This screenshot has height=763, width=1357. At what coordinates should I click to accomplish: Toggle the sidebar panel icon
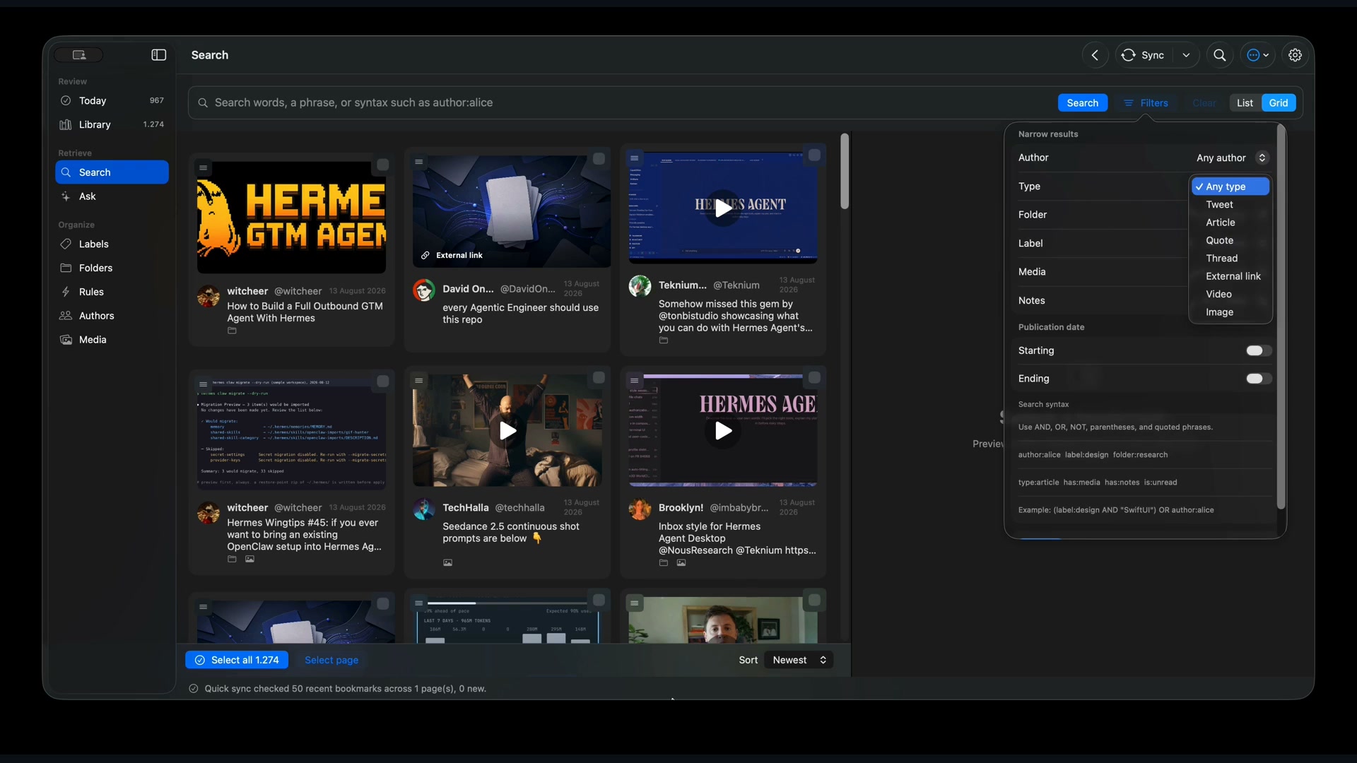[159, 55]
